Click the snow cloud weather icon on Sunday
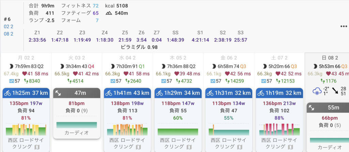The image size is (349, 152). pos(316,91)
